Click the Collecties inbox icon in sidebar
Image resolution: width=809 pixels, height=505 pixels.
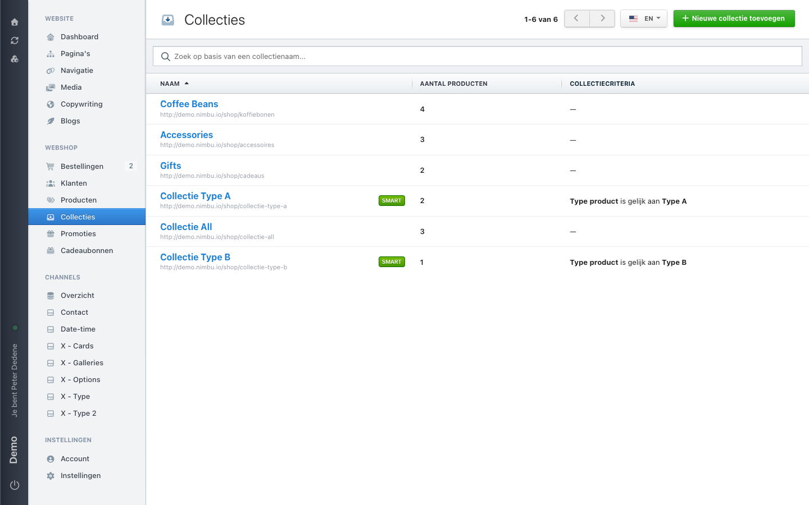tap(51, 217)
